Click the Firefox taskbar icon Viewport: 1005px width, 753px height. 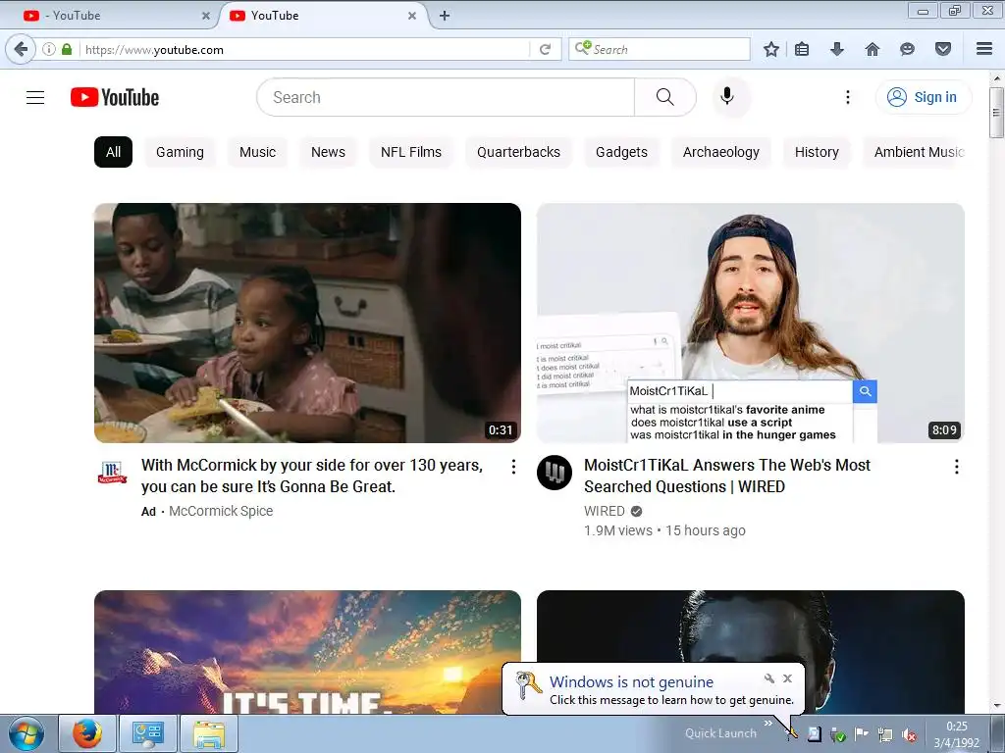87,733
